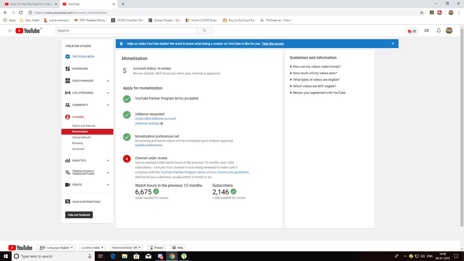Image resolution: width=464 pixels, height=261 pixels.
Task: Open the Community guidelines link
Action: pyautogui.click(x=233, y=172)
